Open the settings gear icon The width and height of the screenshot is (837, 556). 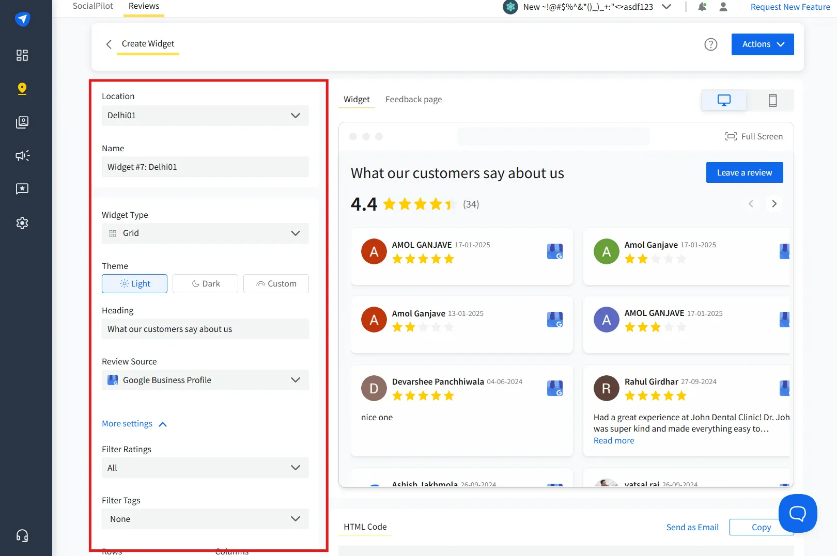coord(22,223)
